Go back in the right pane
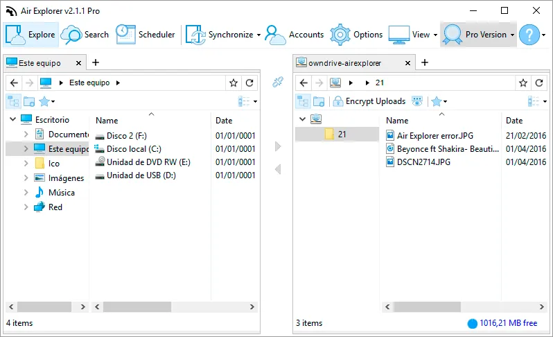Image resolution: width=553 pixels, height=337 pixels. [304, 83]
